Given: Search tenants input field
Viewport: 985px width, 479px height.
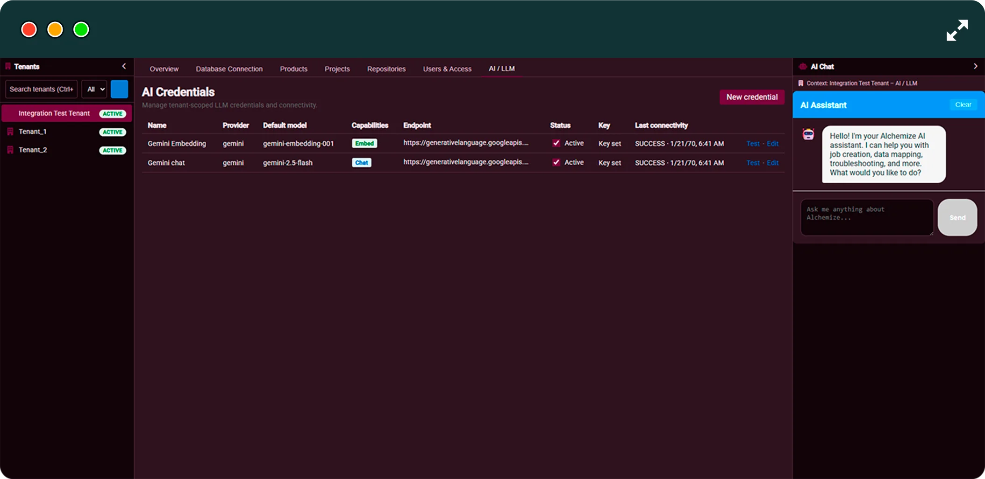Looking at the screenshot, I should point(41,89).
